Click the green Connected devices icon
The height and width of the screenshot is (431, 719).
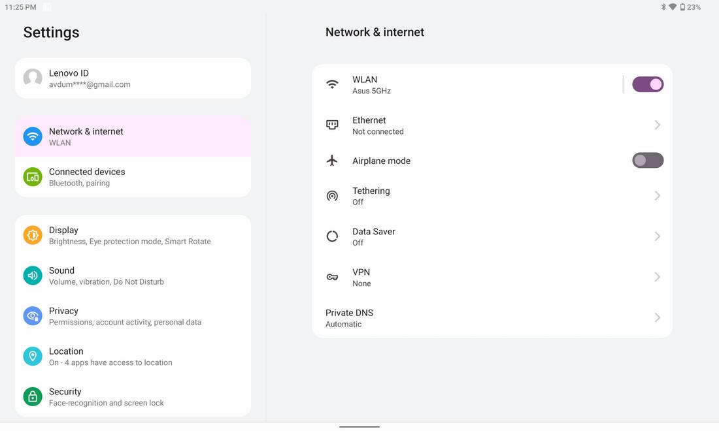coord(33,177)
